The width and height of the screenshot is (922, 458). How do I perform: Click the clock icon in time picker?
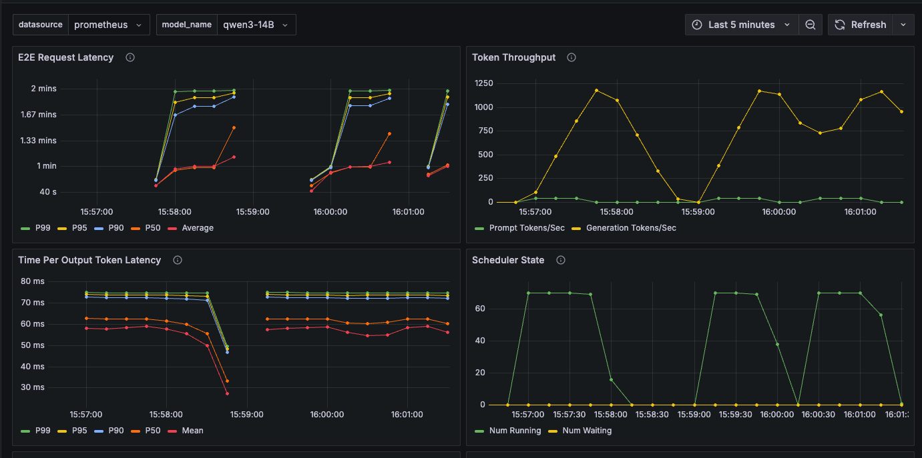coord(697,25)
